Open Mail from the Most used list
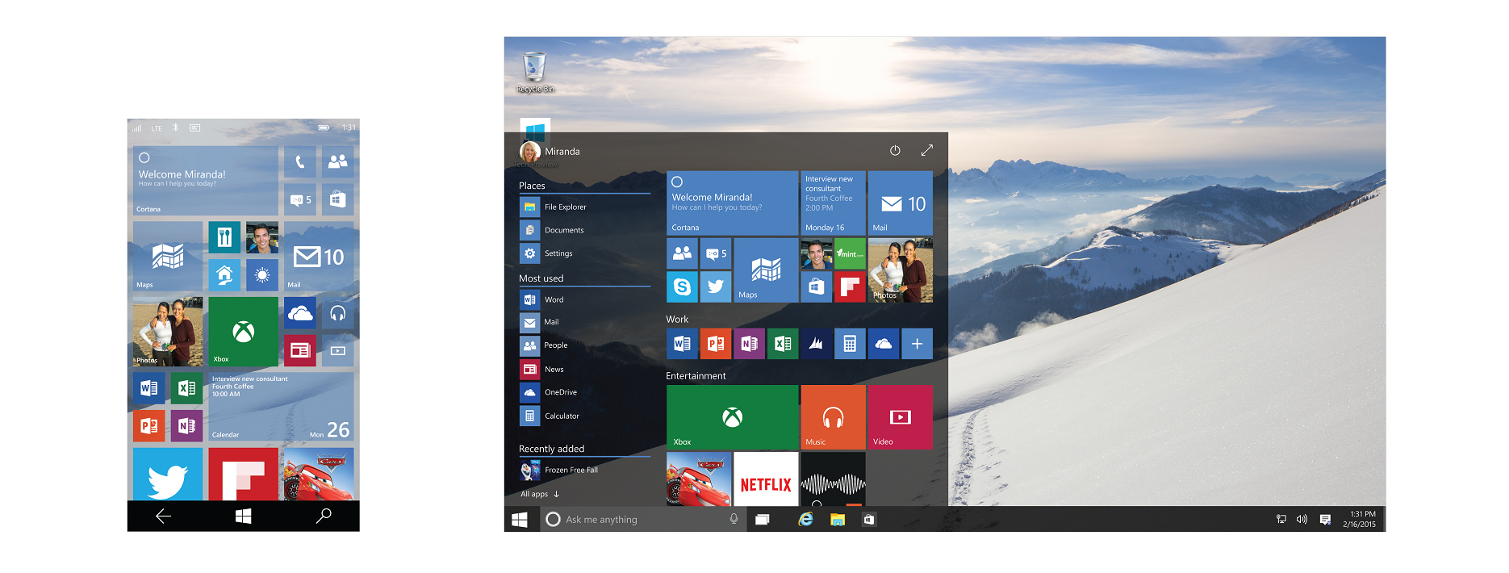The height and width of the screenshot is (573, 1509). pyautogui.click(x=541, y=322)
